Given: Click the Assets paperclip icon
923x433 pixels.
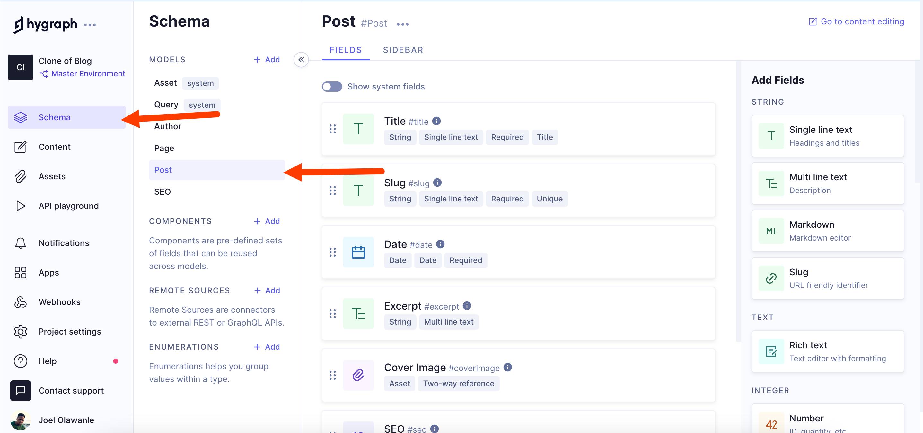Looking at the screenshot, I should click(x=21, y=176).
